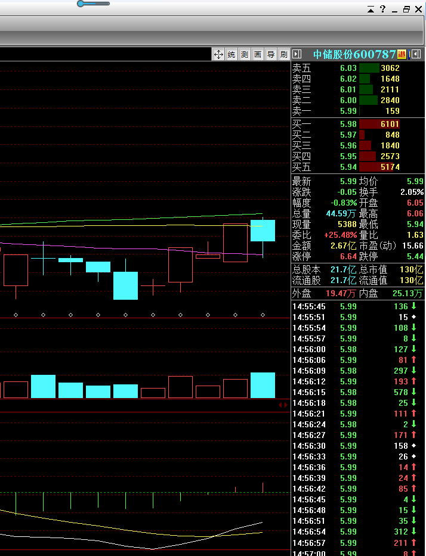Click the 市盈(动) value 15.66
This screenshot has width=426, height=556.
(x=413, y=246)
